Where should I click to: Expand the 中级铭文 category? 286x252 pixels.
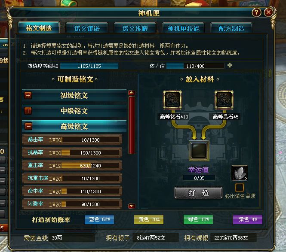point(28,111)
